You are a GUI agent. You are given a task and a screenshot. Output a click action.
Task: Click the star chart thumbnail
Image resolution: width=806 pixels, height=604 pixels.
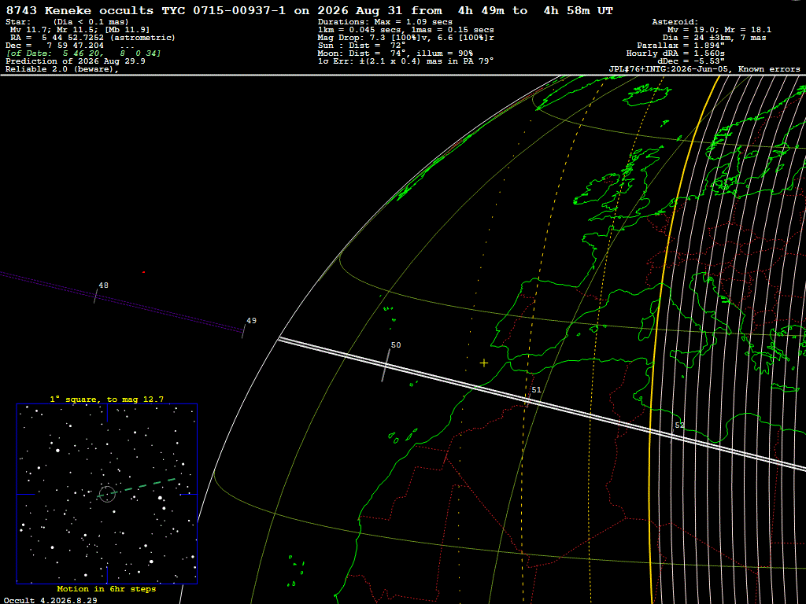pos(107,494)
